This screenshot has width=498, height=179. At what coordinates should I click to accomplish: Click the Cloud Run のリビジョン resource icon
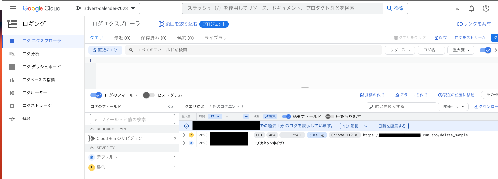[92, 139]
